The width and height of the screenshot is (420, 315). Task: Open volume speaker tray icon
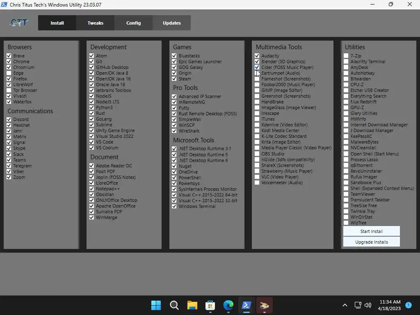(368, 305)
